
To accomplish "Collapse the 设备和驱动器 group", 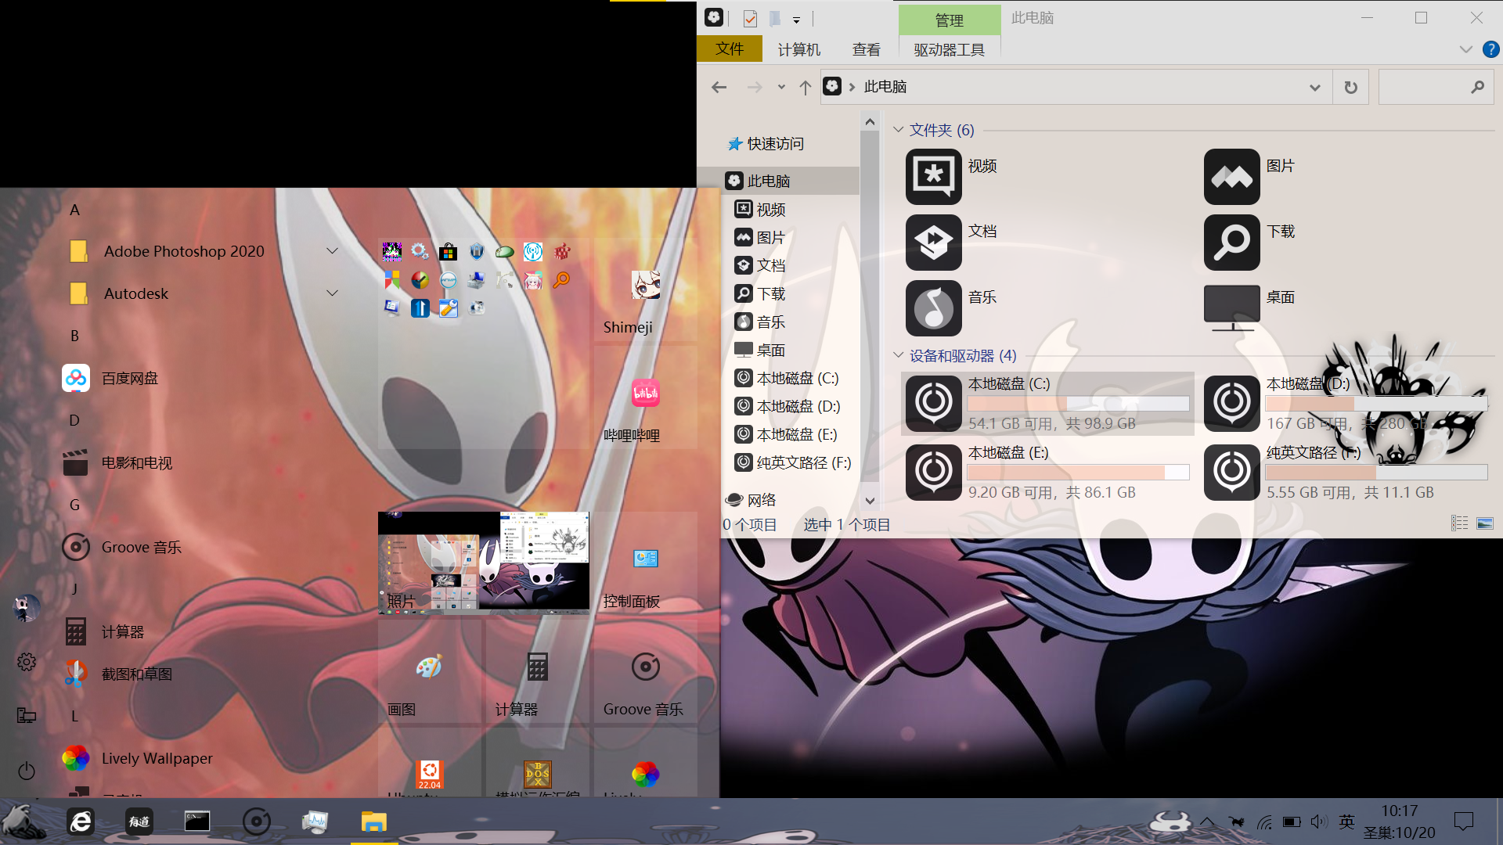I will click(x=898, y=355).
